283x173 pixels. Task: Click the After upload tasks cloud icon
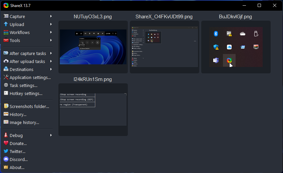[6, 61]
